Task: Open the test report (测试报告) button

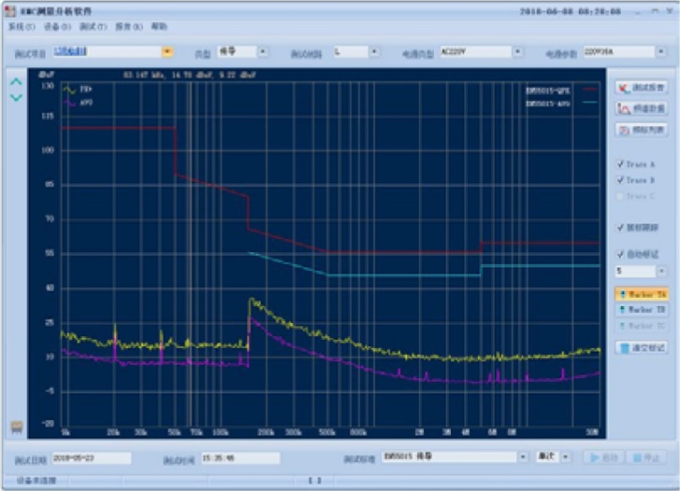Action: [642, 88]
